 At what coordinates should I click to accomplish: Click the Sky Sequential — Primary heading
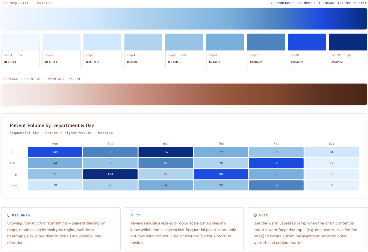click(x=27, y=3)
